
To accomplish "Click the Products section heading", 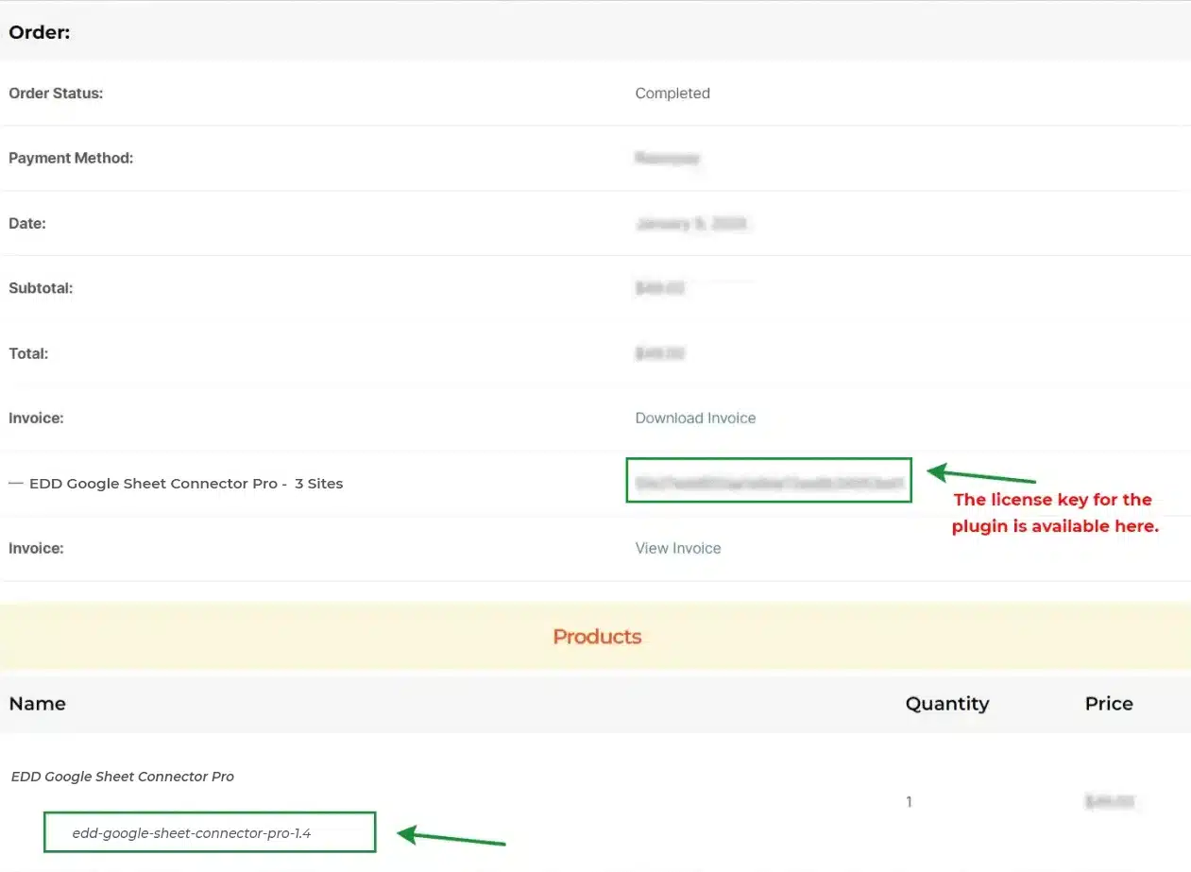I will 597,637.
